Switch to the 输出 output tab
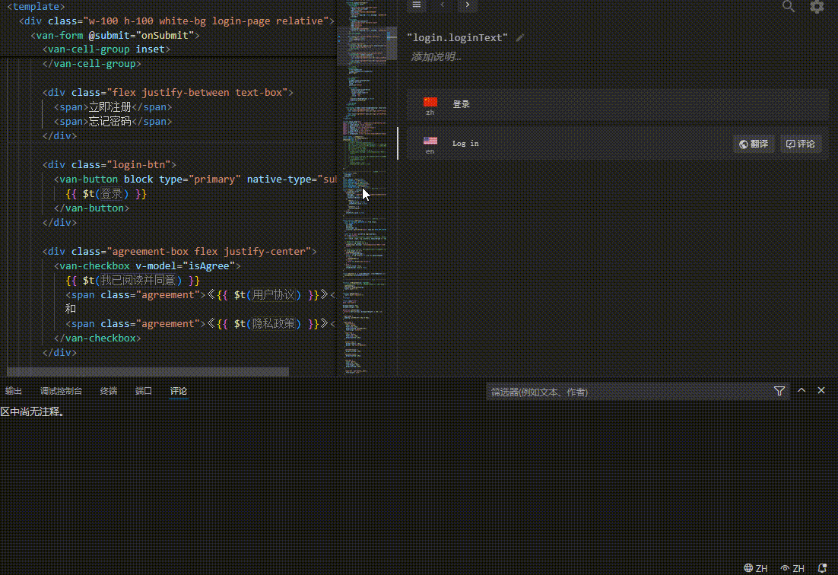 [14, 391]
